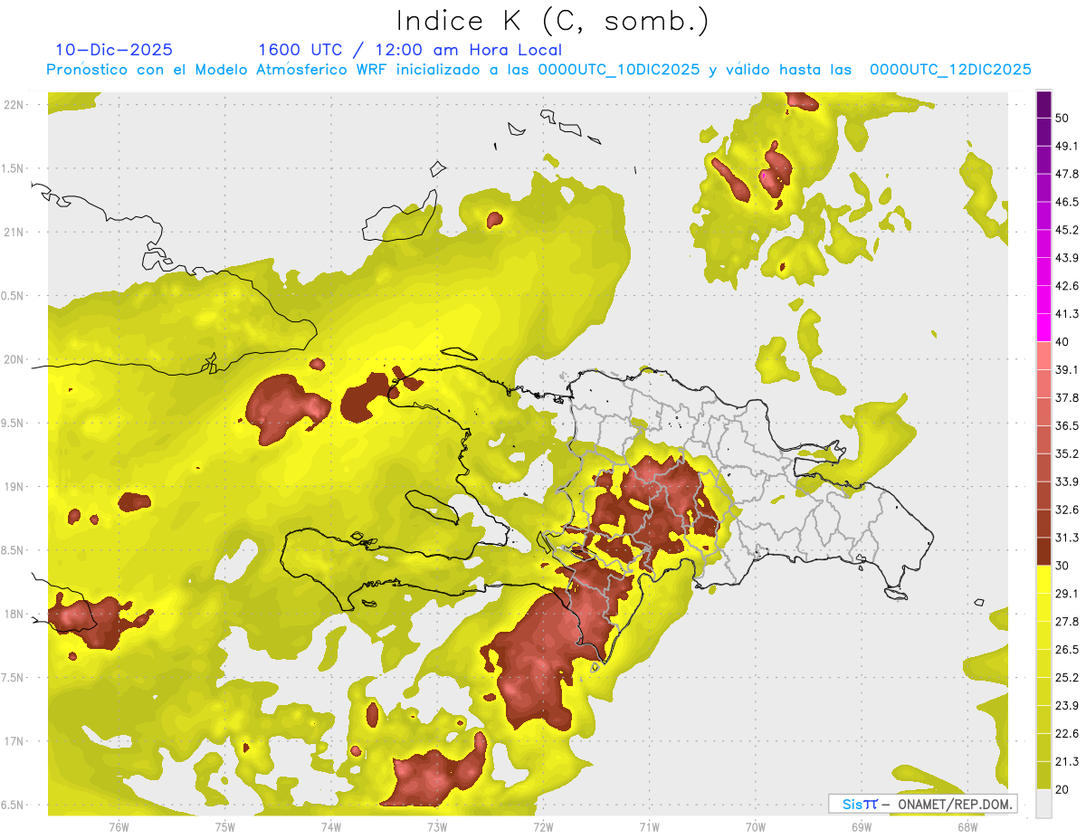Click the "32.6" colorbar value
This screenshot has width=1086, height=839.
pyautogui.click(x=1067, y=510)
